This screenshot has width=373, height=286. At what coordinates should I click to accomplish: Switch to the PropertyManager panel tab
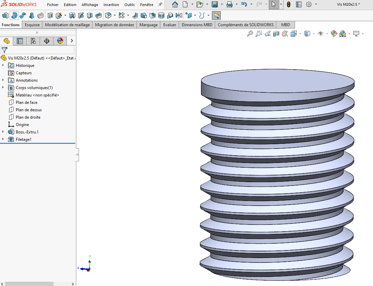coord(20,41)
